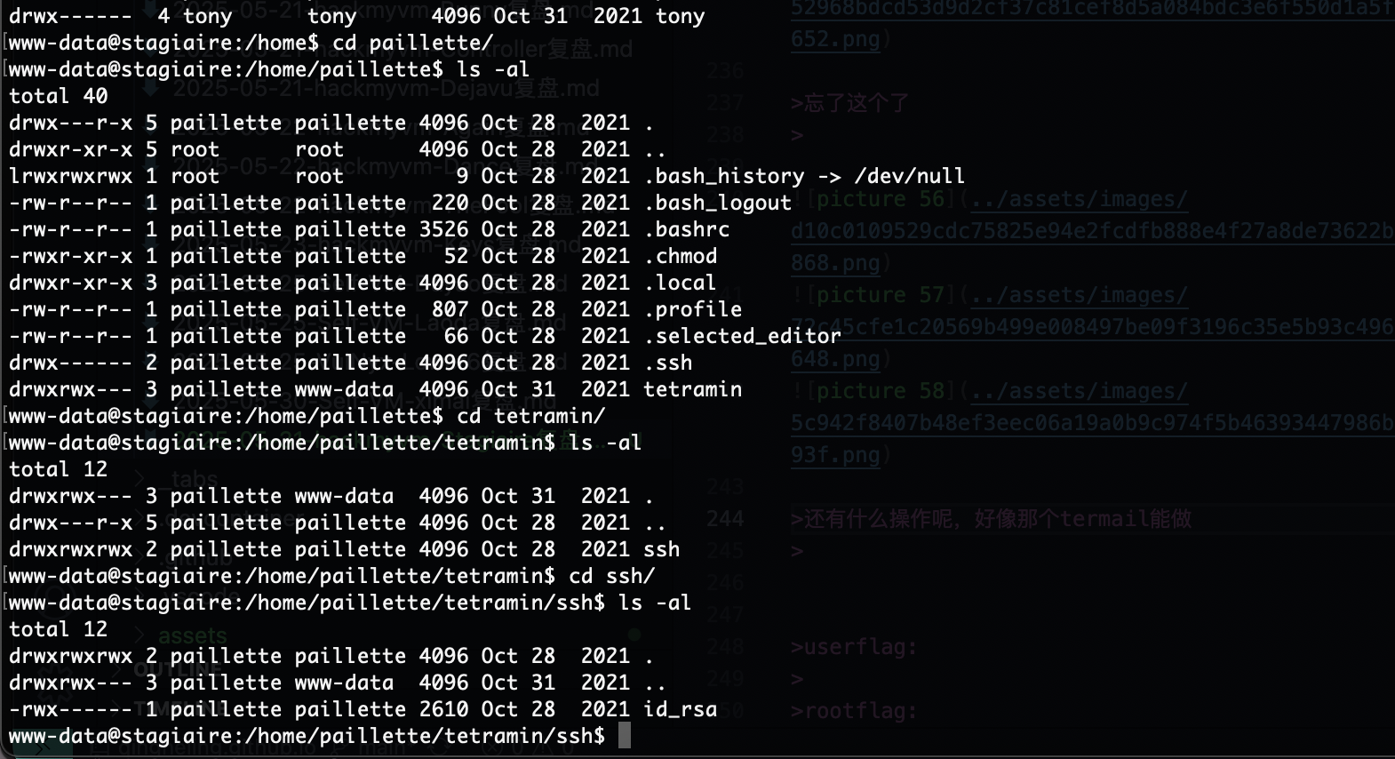Click the rootflag line in editor

tap(853, 711)
